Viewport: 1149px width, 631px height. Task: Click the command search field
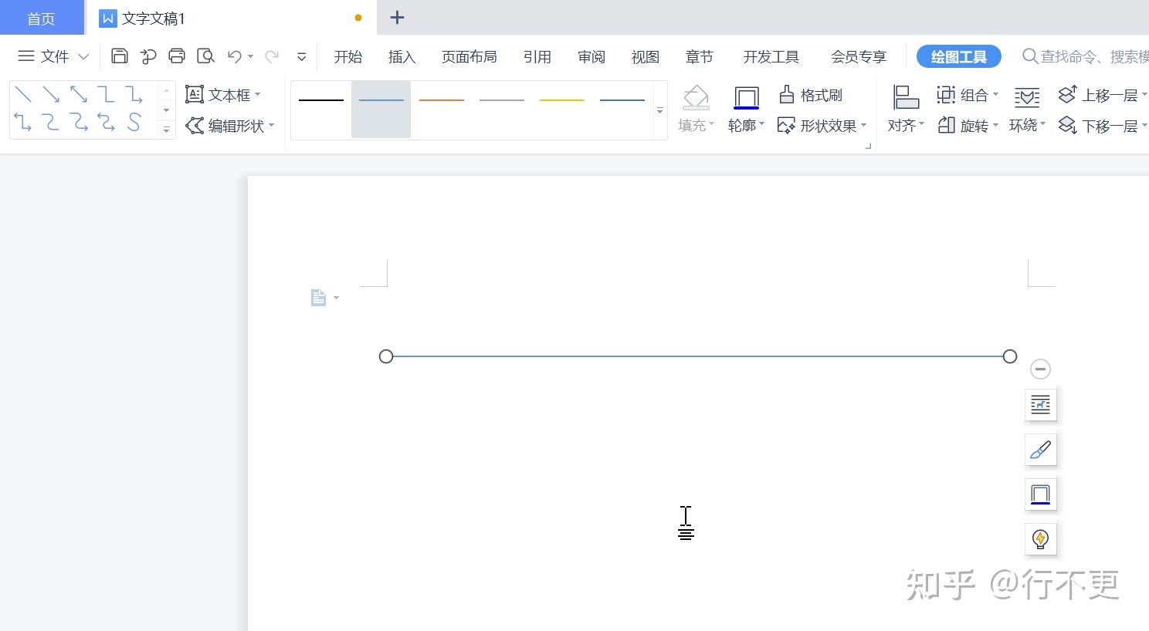(x=1085, y=56)
